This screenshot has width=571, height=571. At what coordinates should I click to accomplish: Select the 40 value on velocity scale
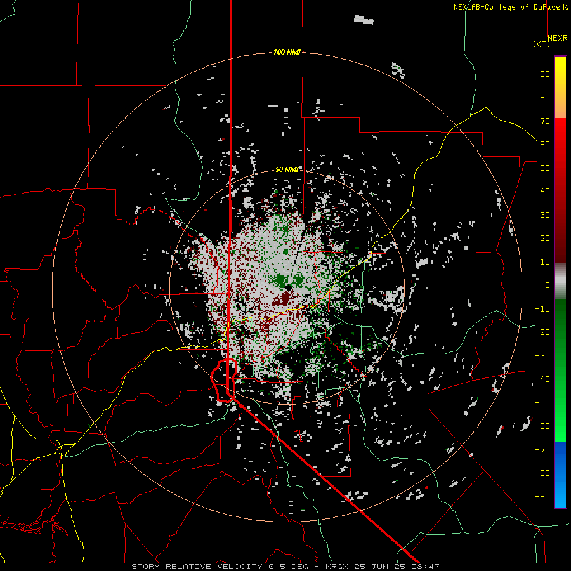pos(545,192)
